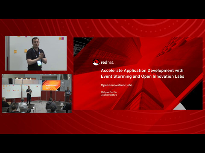Click the 'Open Innovation Labs' subtitle

coord(117,85)
